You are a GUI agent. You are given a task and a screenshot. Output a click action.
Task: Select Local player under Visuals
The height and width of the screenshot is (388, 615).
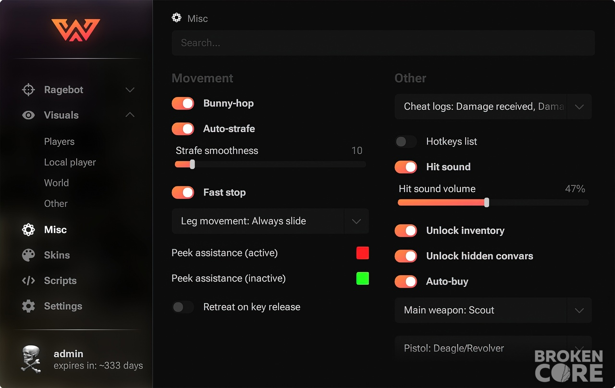[70, 162]
